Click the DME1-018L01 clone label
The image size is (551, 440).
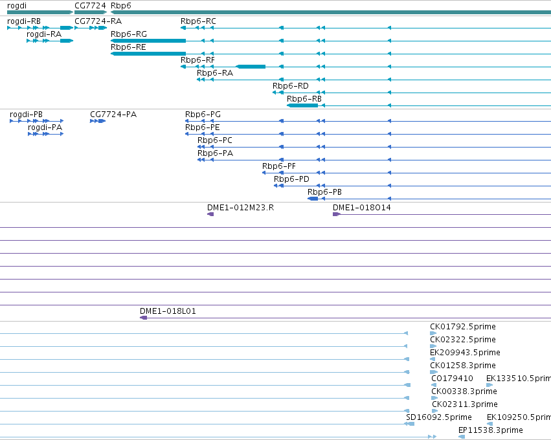point(168,311)
